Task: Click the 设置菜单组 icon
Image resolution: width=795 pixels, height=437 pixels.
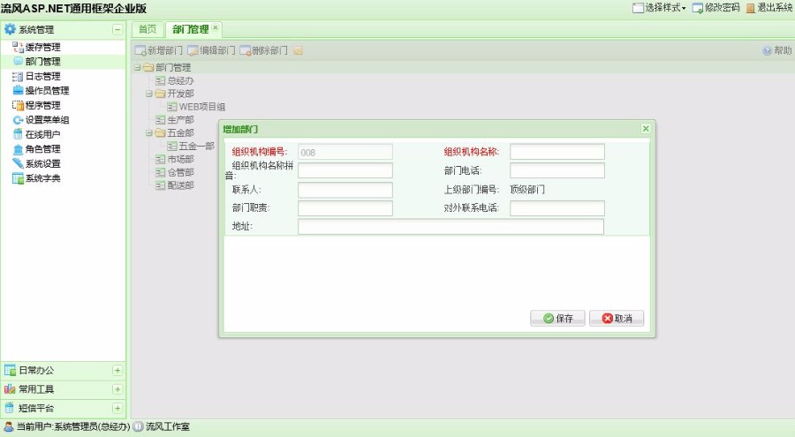Action: [x=18, y=120]
